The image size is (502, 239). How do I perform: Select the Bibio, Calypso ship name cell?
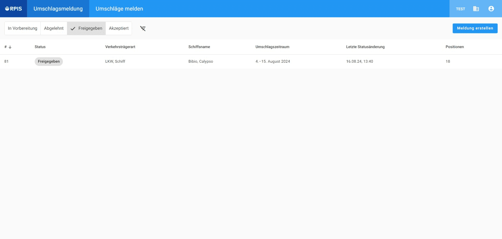click(x=200, y=61)
